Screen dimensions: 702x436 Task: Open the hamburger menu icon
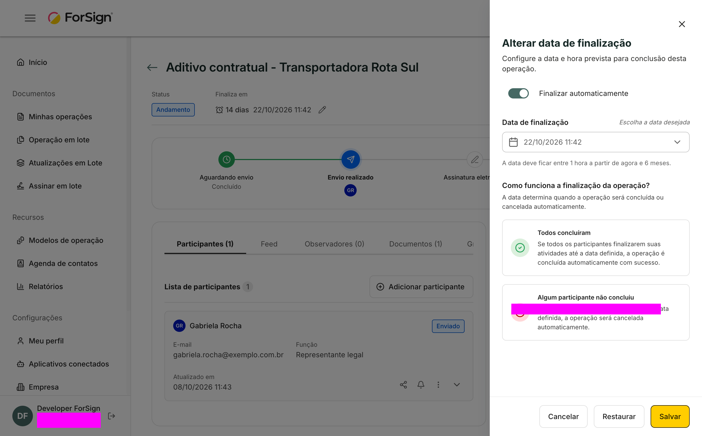[30, 18]
